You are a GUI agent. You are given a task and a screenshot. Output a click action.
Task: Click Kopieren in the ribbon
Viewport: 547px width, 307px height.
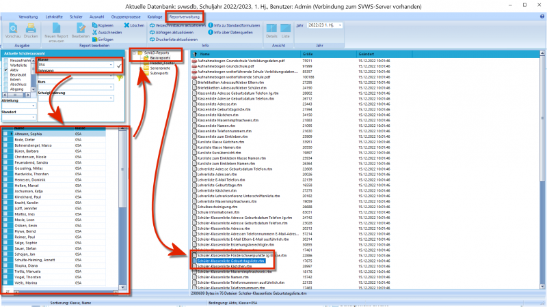click(x=103, y=25)
